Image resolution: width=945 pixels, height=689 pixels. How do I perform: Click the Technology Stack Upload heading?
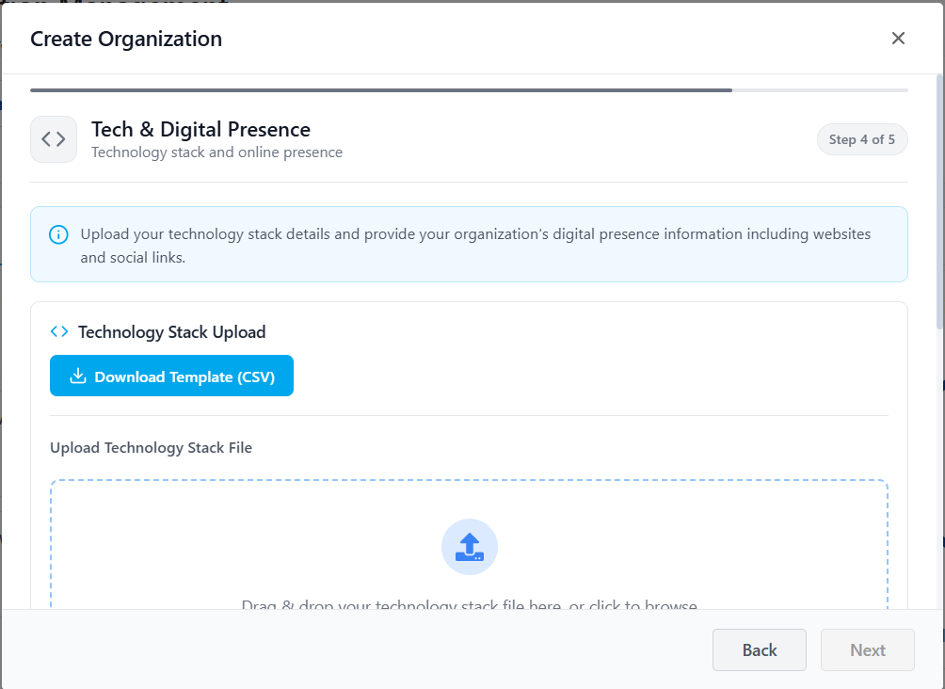coord(171,332)
